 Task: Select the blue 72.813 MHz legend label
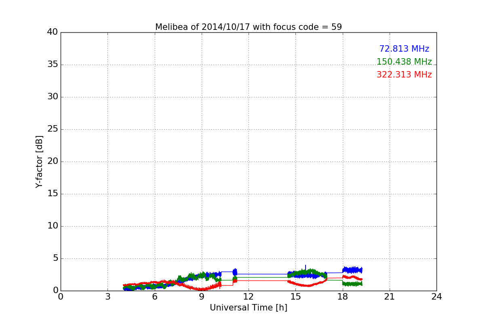(x=404, y=49)
